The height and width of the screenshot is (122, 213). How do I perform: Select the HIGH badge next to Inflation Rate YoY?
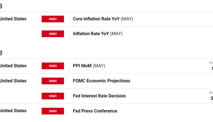click(53, 34)
